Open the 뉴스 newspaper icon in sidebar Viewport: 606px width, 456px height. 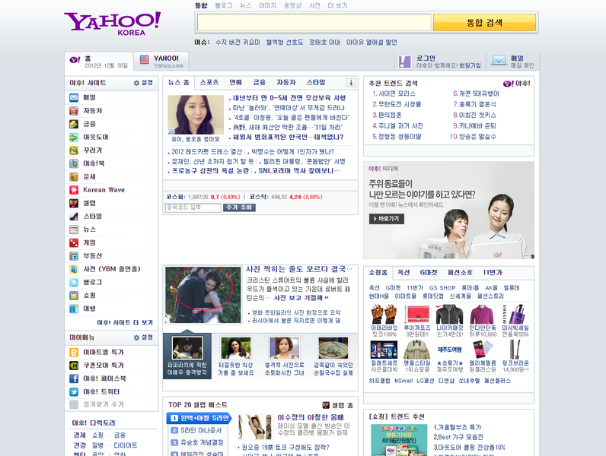click(x=73, y=230)
